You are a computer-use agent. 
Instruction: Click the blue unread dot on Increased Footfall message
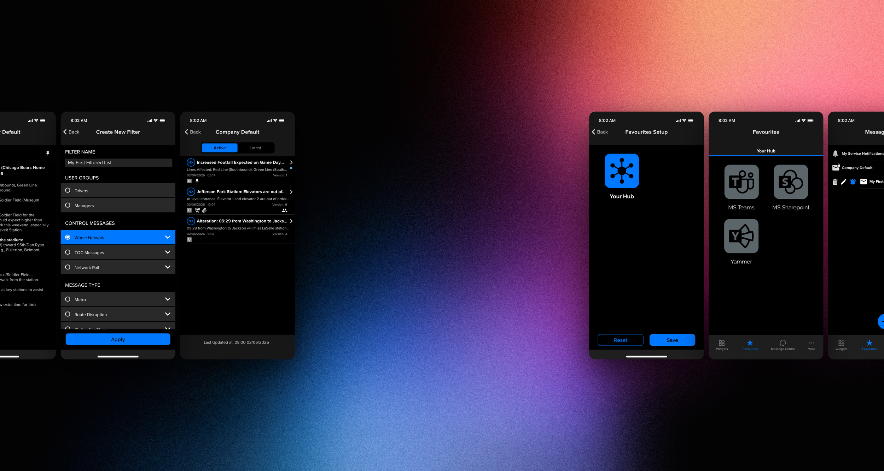coord(291,168)
